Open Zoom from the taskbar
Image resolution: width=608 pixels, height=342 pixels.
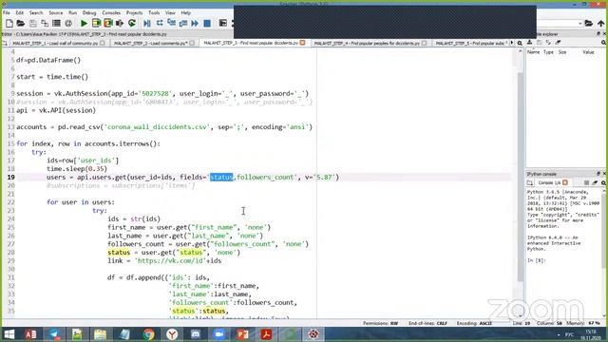(x=219, y=334)
